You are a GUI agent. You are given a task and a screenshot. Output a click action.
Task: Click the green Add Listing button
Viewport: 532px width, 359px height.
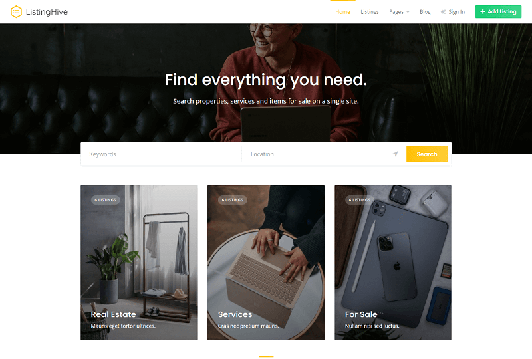pyautogui.click(x=498, y=11)
